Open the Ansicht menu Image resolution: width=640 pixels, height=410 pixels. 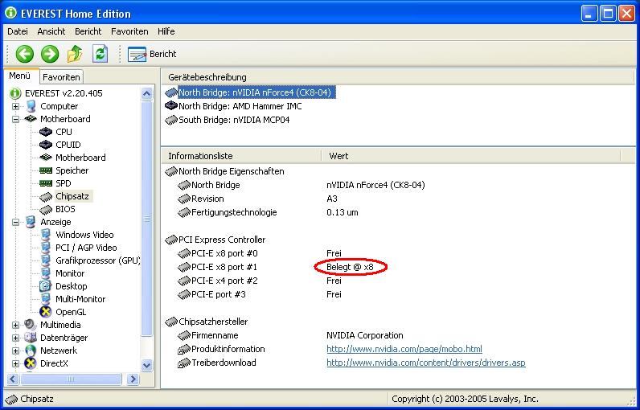pos(51,31)
